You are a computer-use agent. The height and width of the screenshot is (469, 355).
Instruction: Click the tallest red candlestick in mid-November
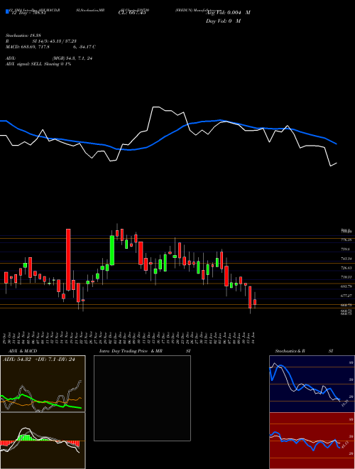pos(68,259)
